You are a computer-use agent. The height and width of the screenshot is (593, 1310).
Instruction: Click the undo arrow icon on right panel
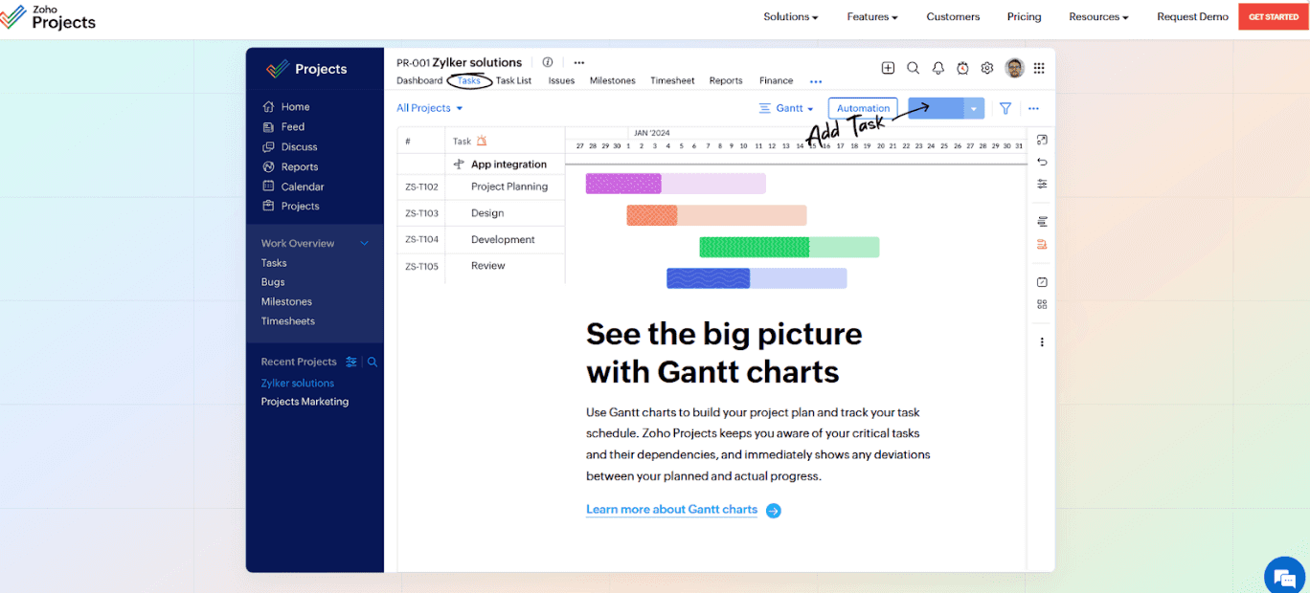pyautogui.click(x=1041, y=161)
